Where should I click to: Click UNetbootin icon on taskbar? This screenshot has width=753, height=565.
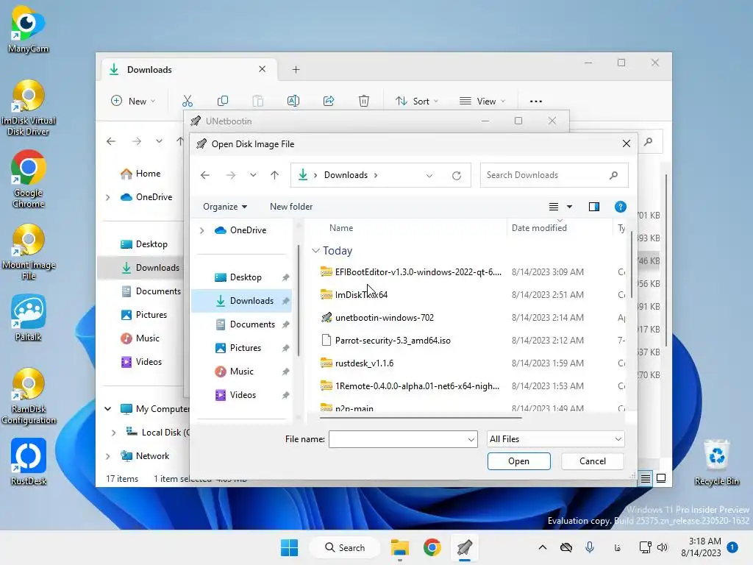465,547
